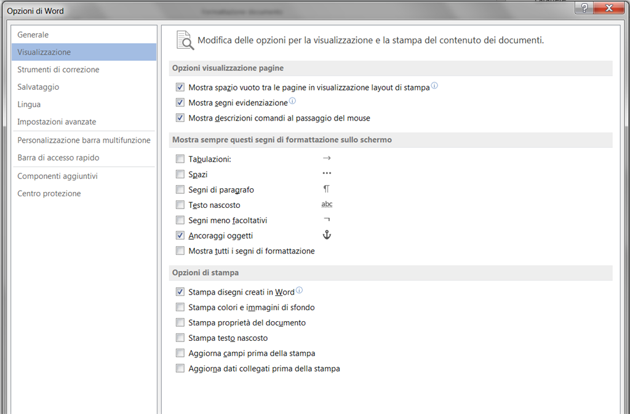Viewport: 630px width, 414px height.
Task: Close the Opzioni di Word dialog
Action: tap(609, 8)
